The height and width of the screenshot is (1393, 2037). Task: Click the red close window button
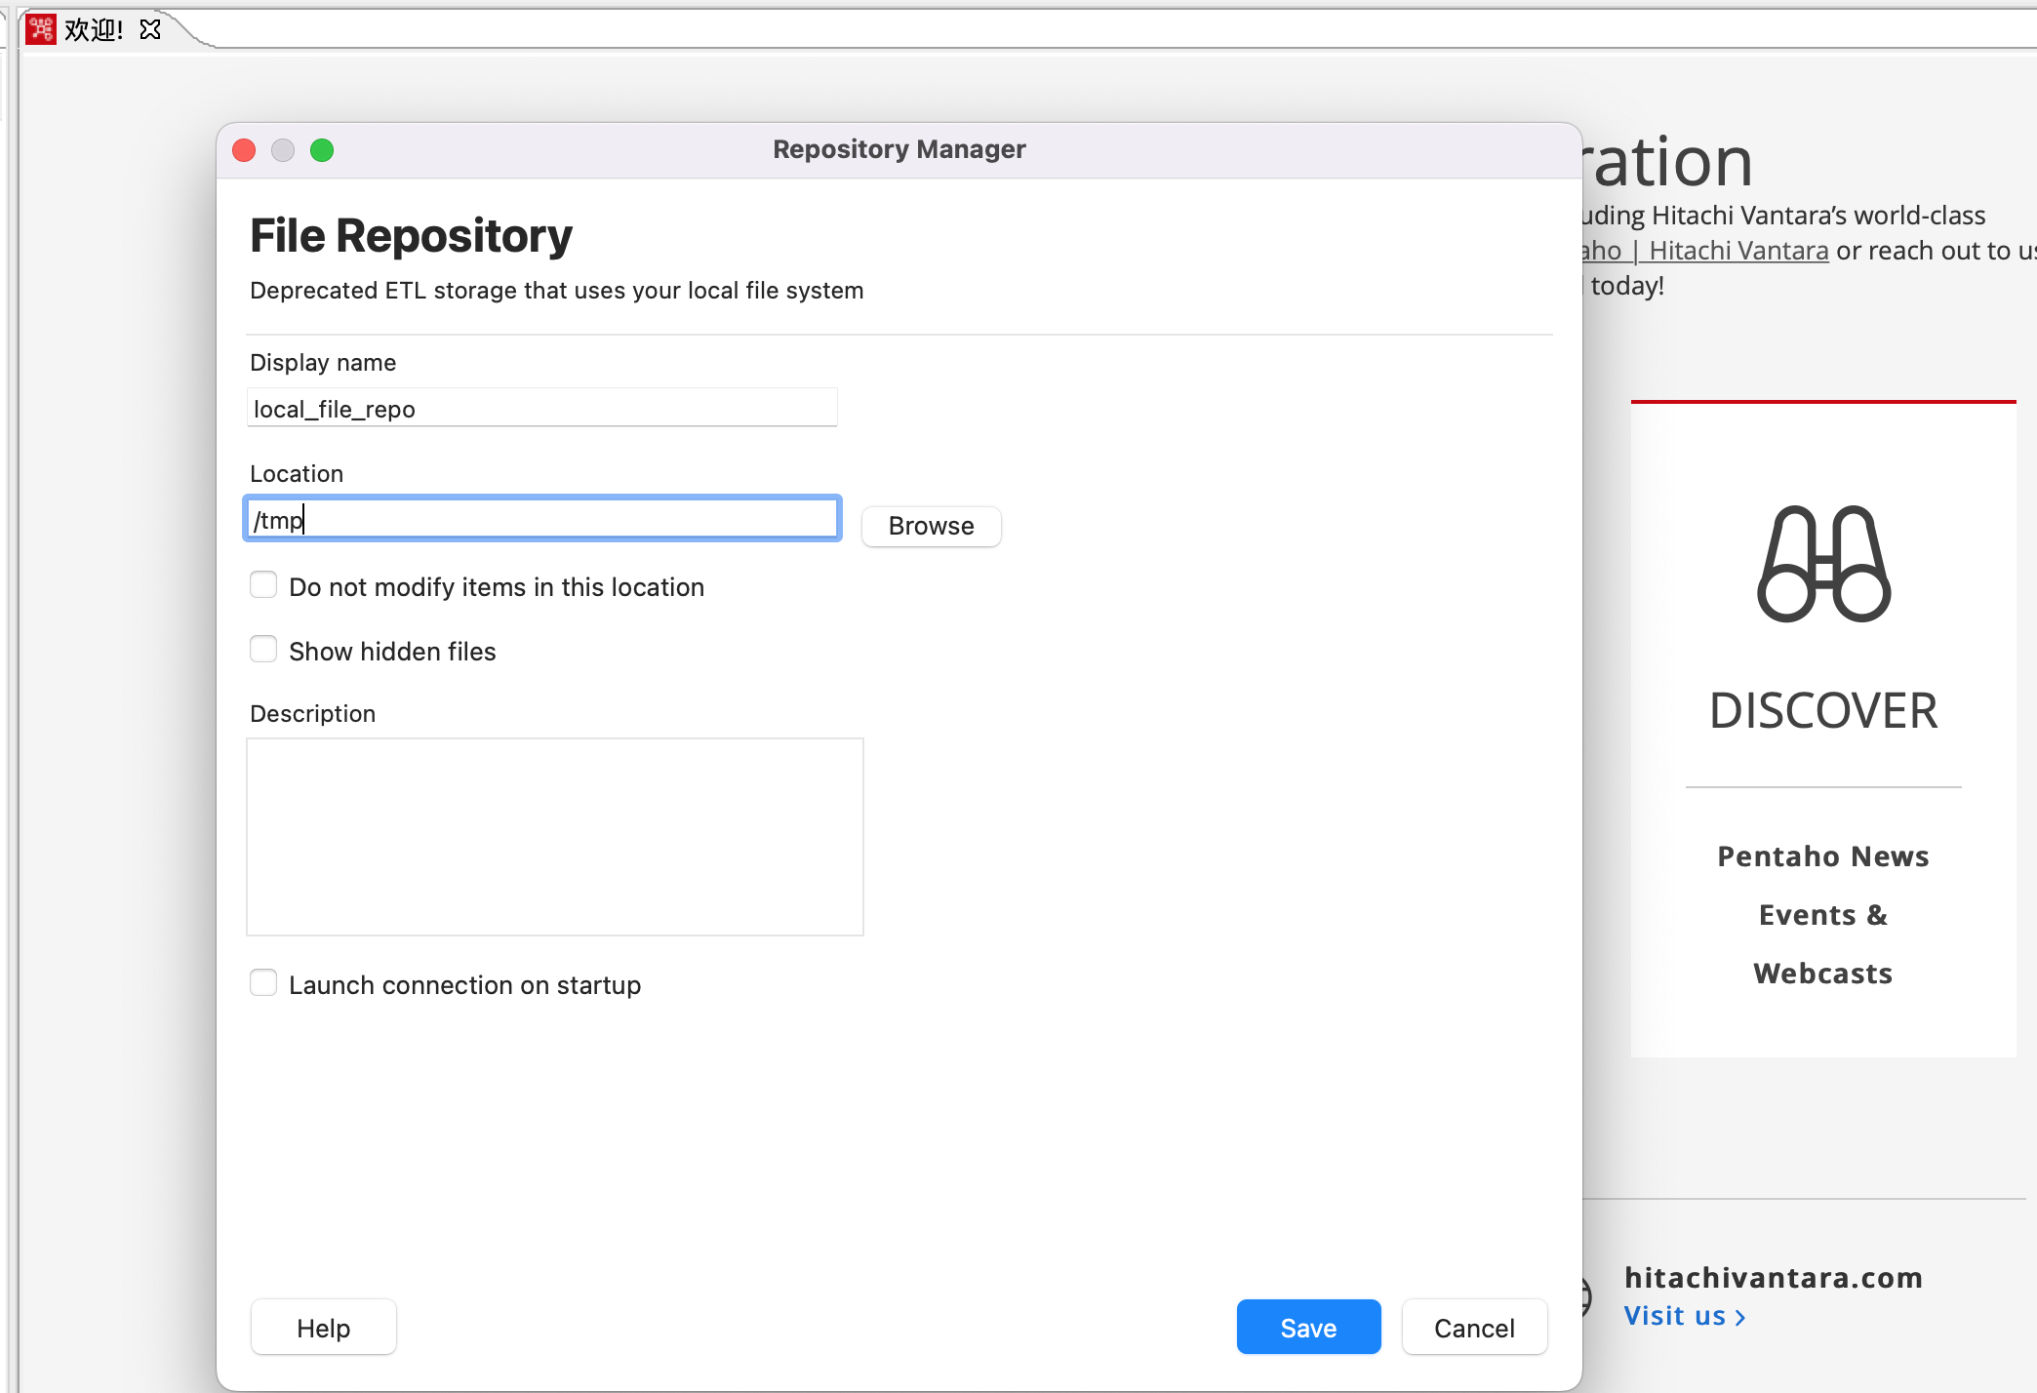pyautogui.click(x=244, y=150)
